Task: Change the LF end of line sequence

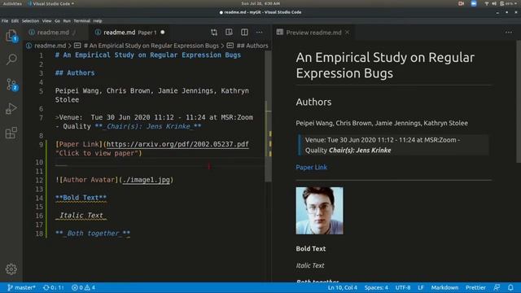Action: [x=421, y=287]
